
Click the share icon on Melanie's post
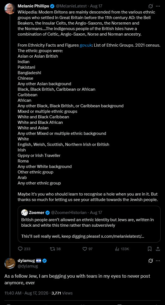pos(158,249)
